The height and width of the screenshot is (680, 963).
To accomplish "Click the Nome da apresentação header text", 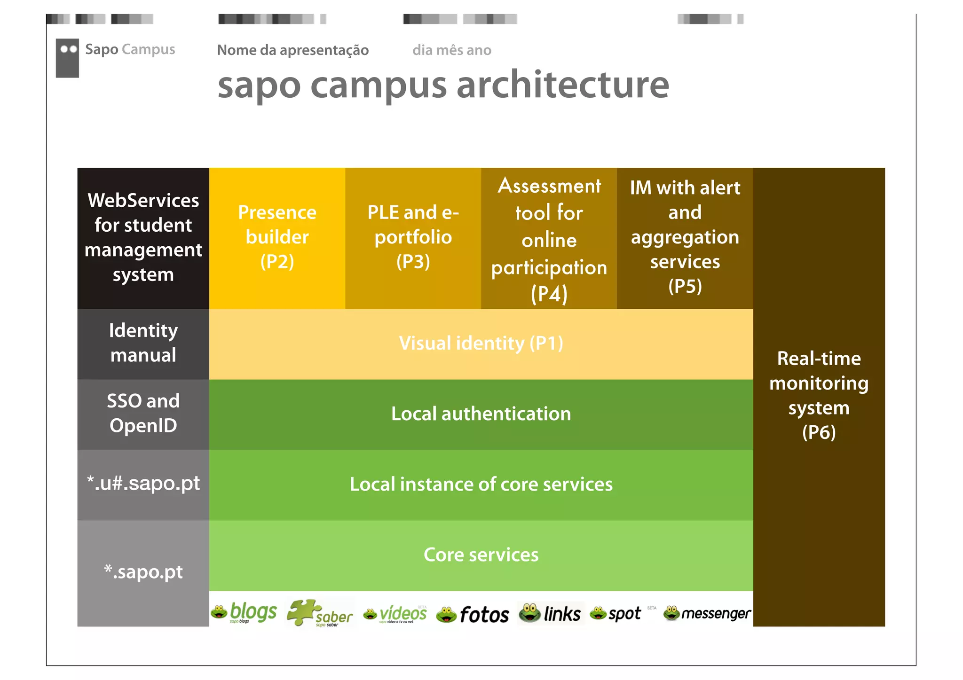I will click(x=292, y=50).
